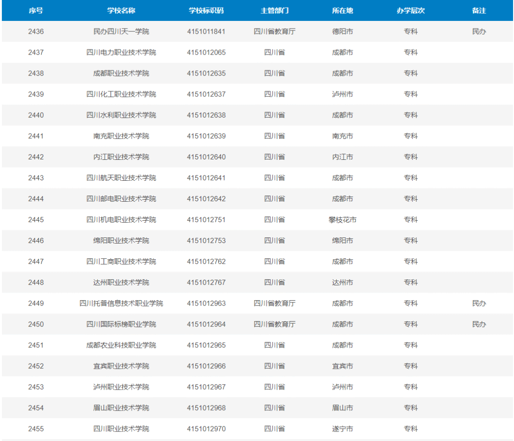Screen dimensions: 514x441
Task: Click 四川省教育厅 in row 2449
Action: (275, 304)
